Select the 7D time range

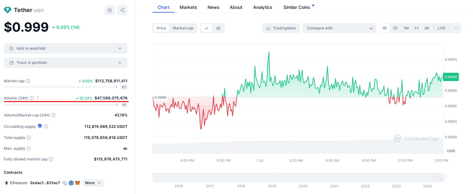[395, 28]
